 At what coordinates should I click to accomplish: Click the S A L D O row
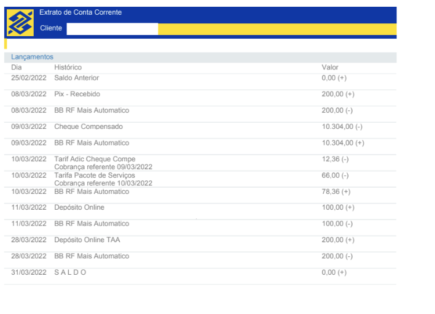point(200,276)
